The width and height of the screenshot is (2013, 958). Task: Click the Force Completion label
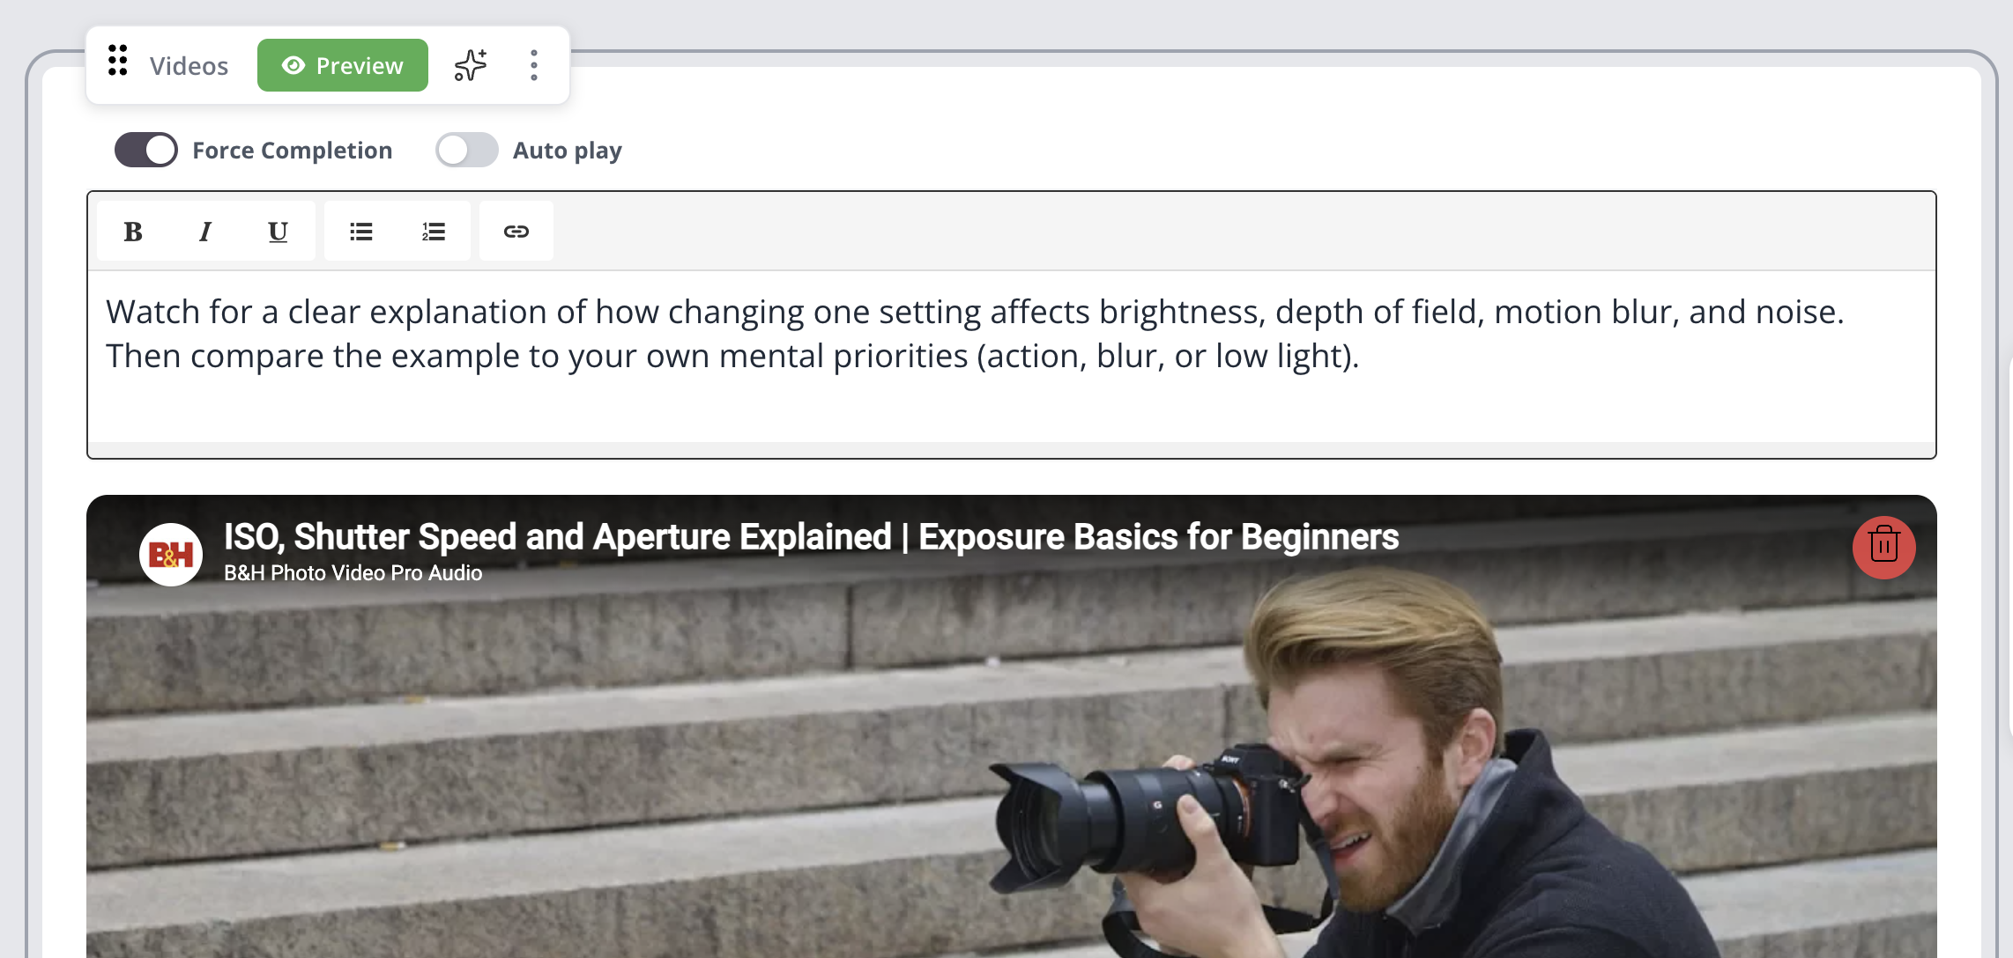[x=293, y=151]
